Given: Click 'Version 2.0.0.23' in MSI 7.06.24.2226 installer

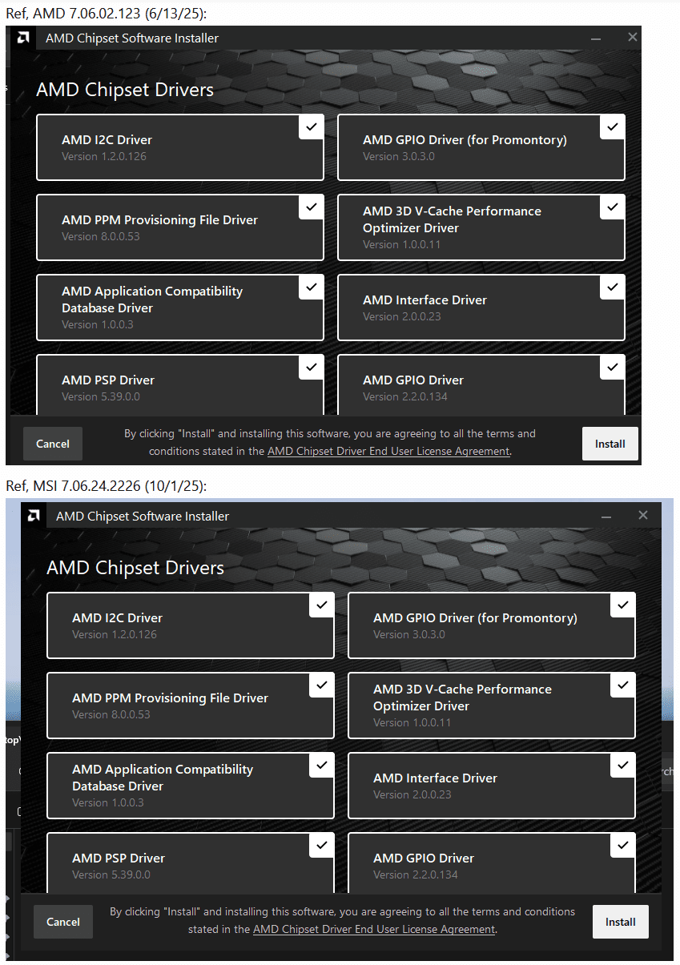Looking at the screenshot, I should [412, 794].
